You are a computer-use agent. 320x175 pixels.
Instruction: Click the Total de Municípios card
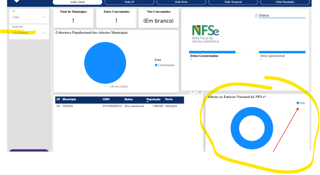tap(73, 18)
